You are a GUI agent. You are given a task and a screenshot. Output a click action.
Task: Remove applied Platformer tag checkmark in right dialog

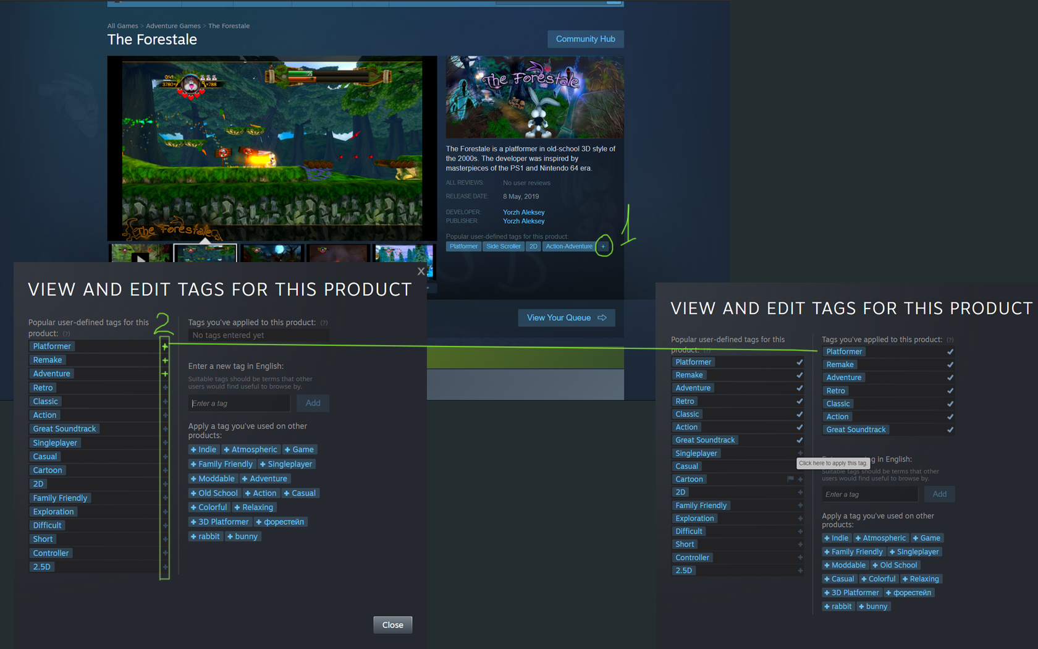click(x=950, y=352)
